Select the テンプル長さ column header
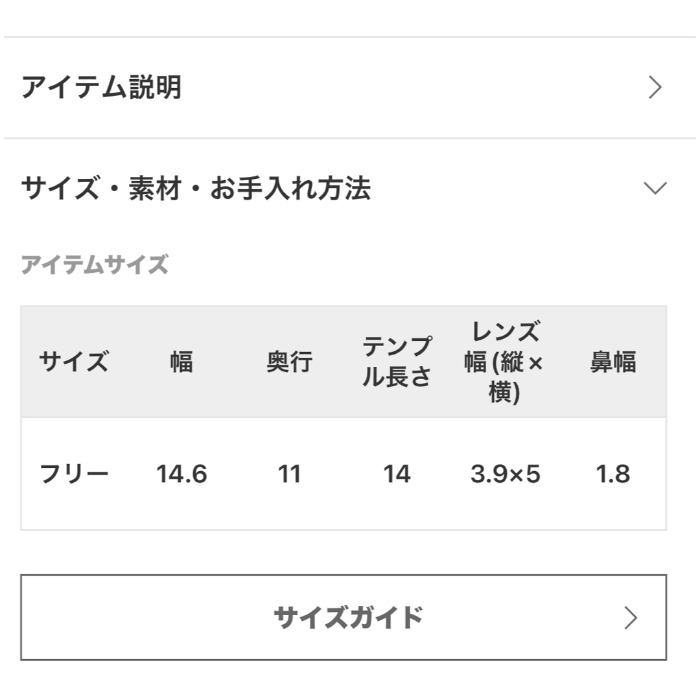 tap(397, 362)
